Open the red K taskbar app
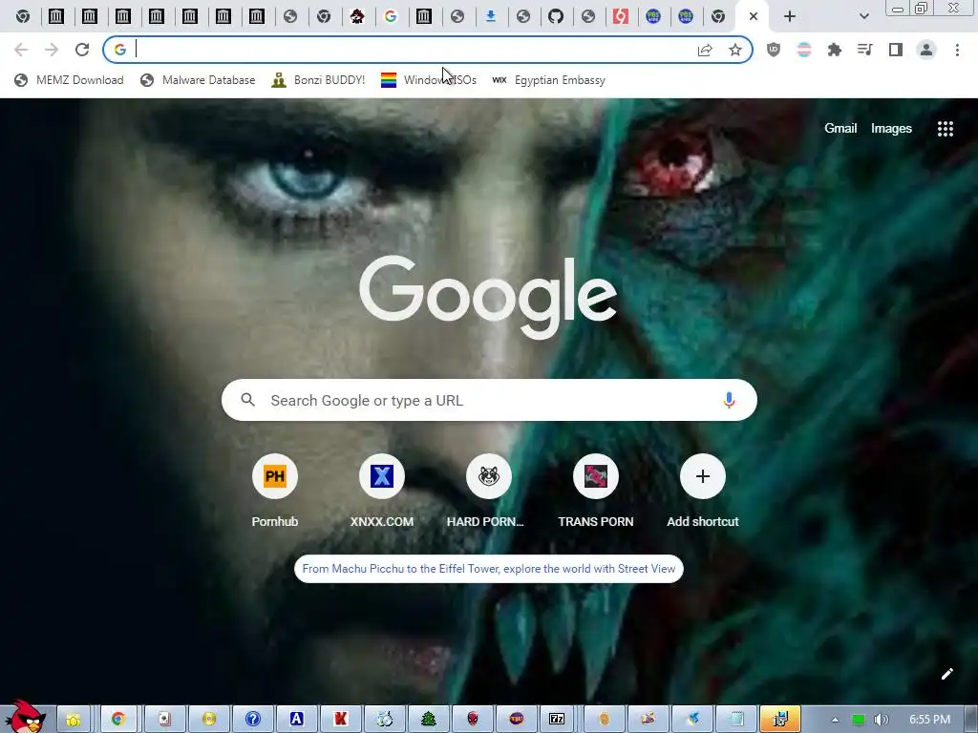This screenshot has height=733, width=978. [x=341, y=720]
